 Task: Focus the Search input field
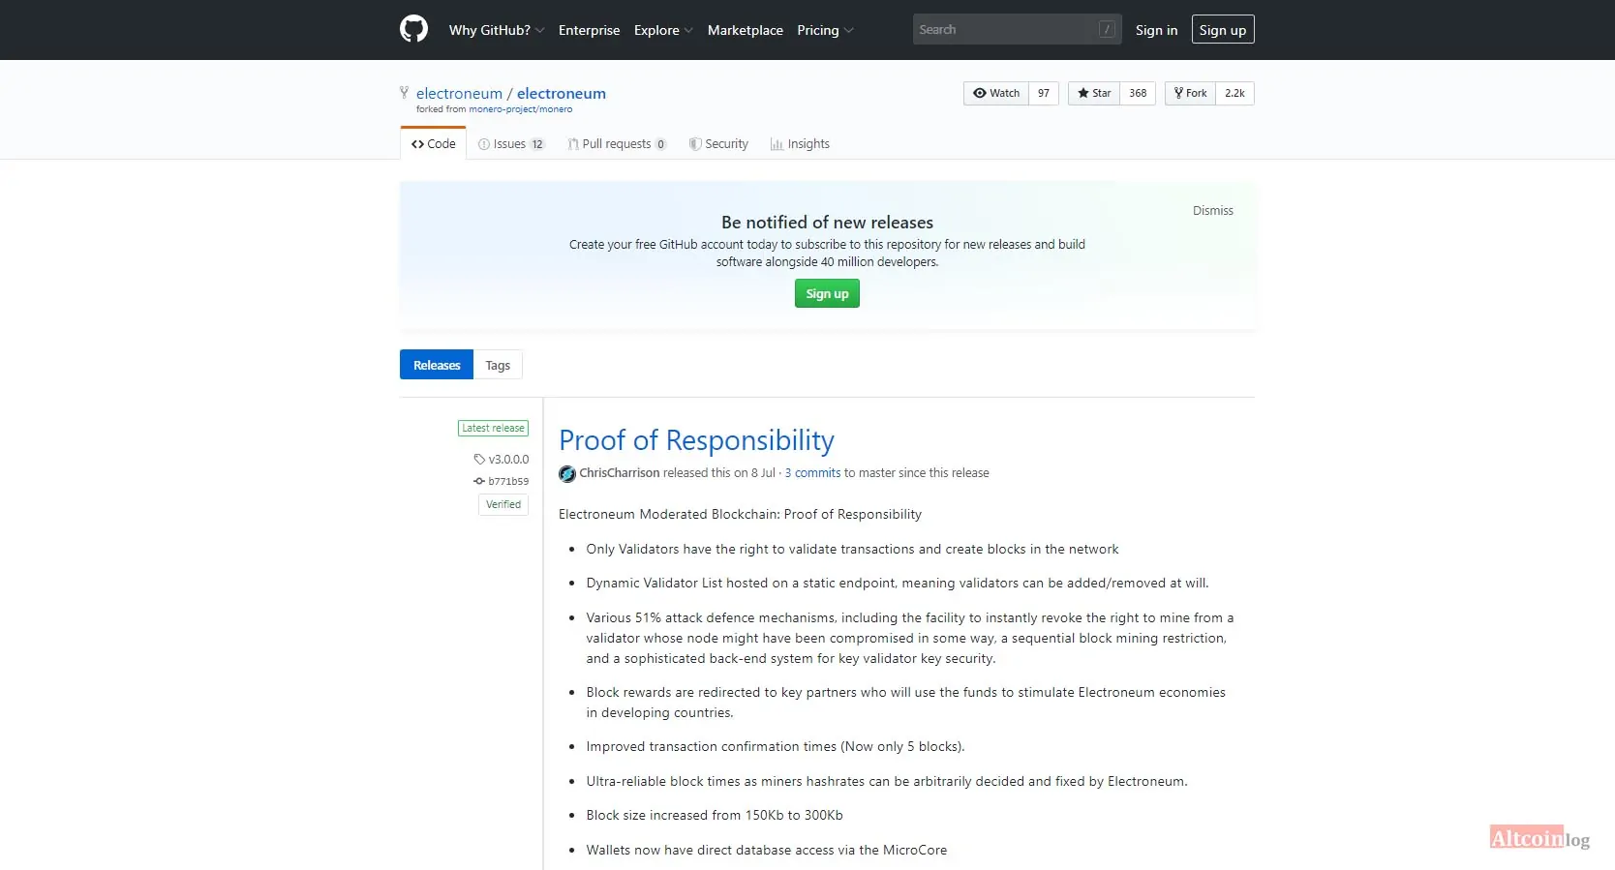1017,29
